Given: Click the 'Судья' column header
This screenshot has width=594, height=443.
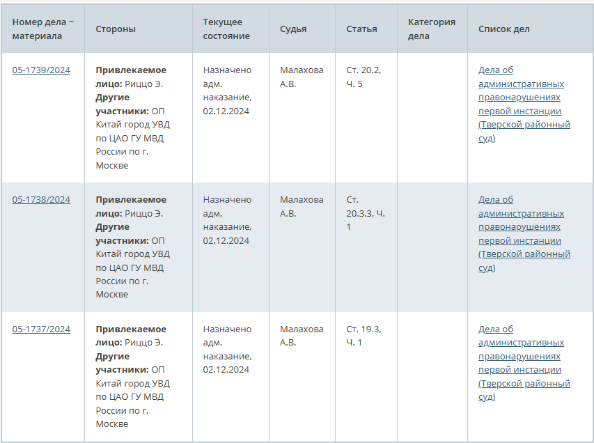Looking at the screenshot, I should [x=293, y=29].
